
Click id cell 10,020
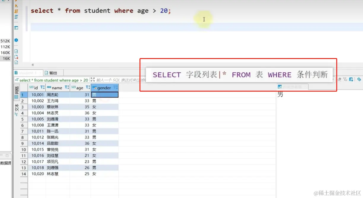[x=37, y=174]
